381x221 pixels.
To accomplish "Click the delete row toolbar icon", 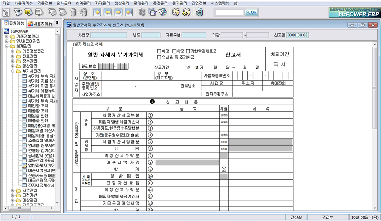I will point(62,12).
